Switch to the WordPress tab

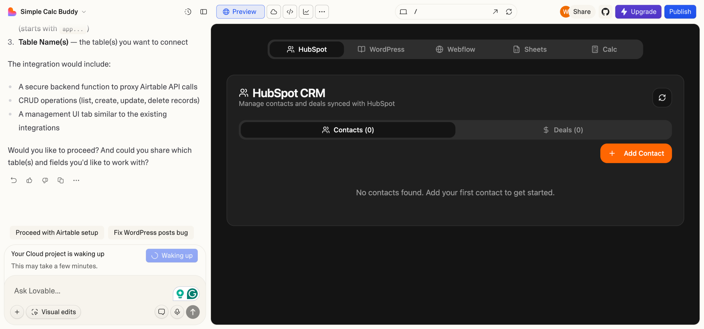381,49
